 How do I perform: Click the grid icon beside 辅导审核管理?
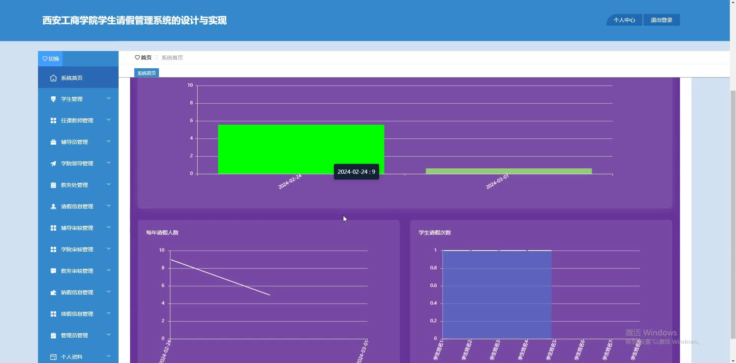(53, 228)
